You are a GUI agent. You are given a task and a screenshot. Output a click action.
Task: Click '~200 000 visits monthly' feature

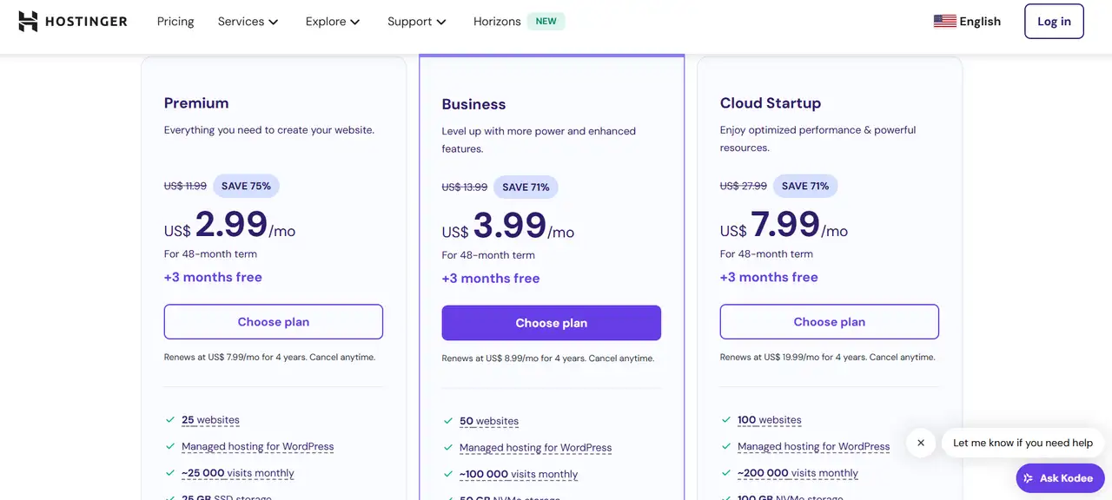(x=798, y=473)
